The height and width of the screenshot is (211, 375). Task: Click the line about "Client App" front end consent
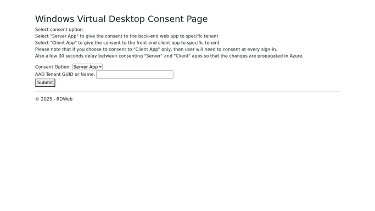127,43
